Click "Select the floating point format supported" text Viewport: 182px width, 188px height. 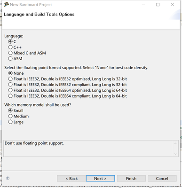pyautogui.click(x=43, y=68)
